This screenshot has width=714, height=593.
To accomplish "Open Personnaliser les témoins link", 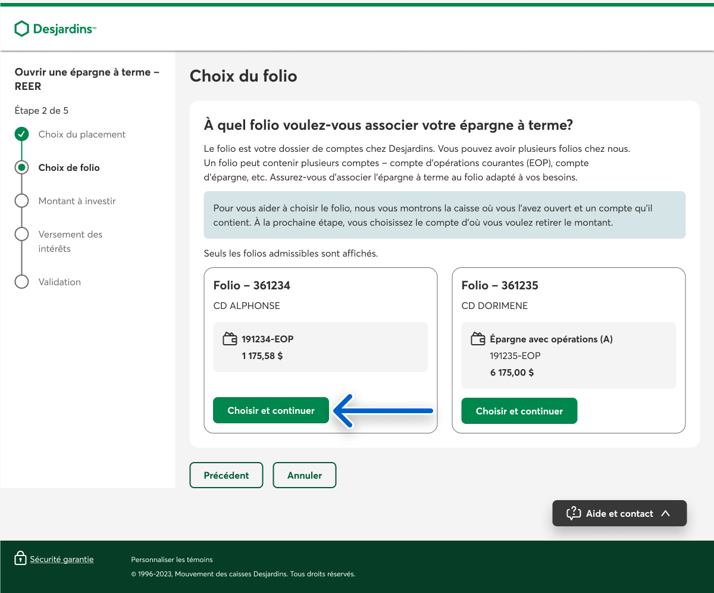I will [171, 560].
